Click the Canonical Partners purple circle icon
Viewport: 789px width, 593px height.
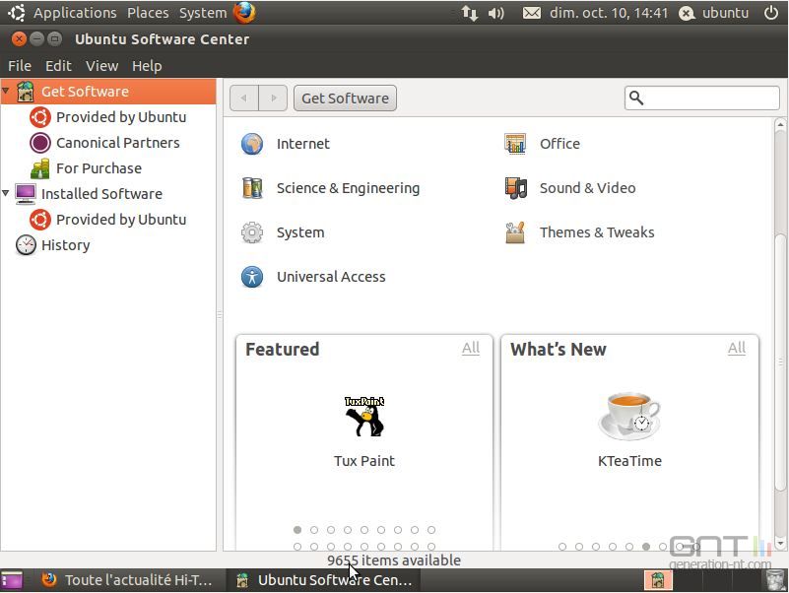39,143
